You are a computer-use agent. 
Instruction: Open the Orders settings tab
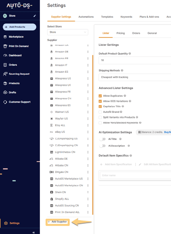136,33
